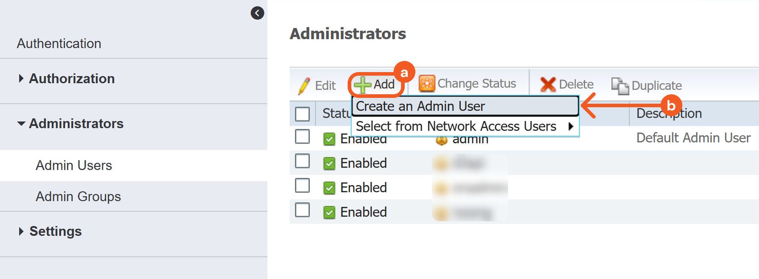This screenshot has width=759, height=279.
Task: Click the green Enabled status icon in last row
Action: coord(329,213)
